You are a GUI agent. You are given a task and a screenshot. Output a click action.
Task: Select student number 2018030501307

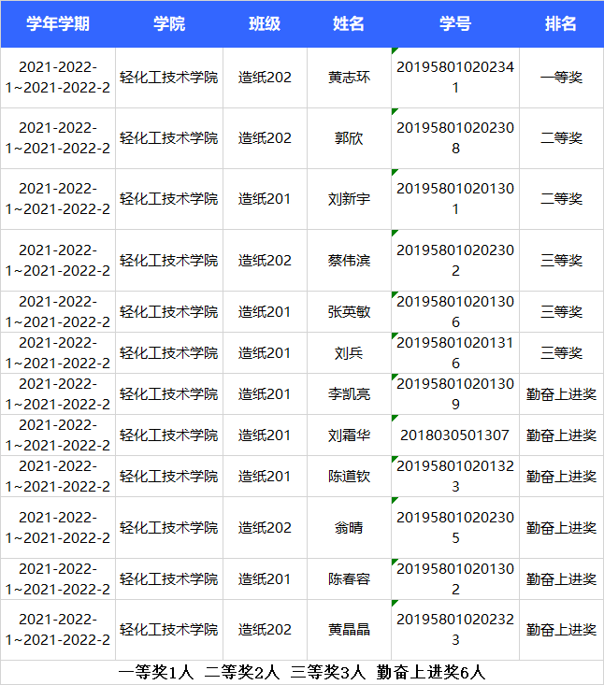[x=455, y=435]
